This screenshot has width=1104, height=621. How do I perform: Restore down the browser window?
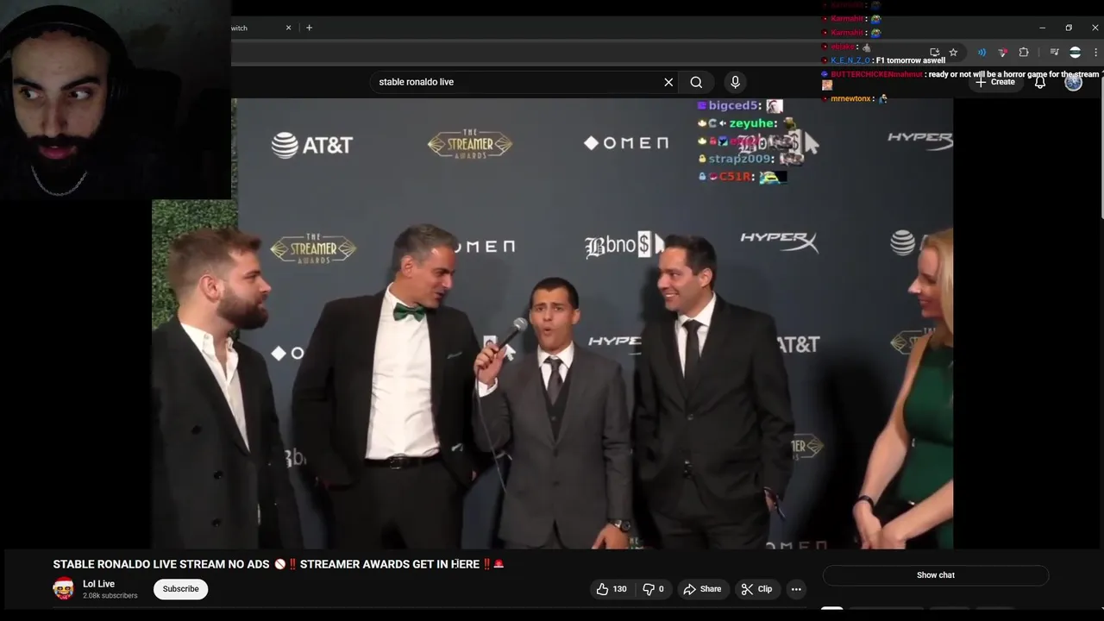click(1069, 28)
